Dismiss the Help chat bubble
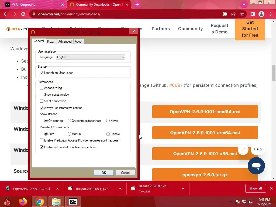 pyautogui.click(x=243, y=150)
